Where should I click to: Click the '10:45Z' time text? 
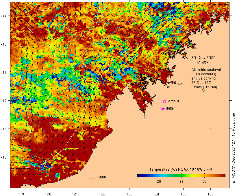[202, 63]
